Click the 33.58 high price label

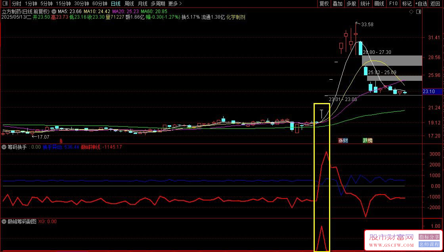(x=367, y=24)
